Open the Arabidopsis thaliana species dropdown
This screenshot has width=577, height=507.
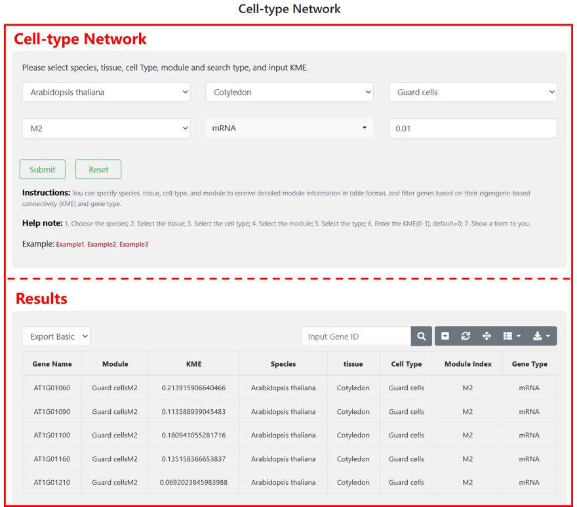point(106,92)
